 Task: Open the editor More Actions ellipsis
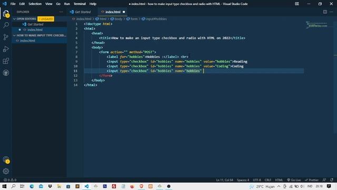coord(331,12)
